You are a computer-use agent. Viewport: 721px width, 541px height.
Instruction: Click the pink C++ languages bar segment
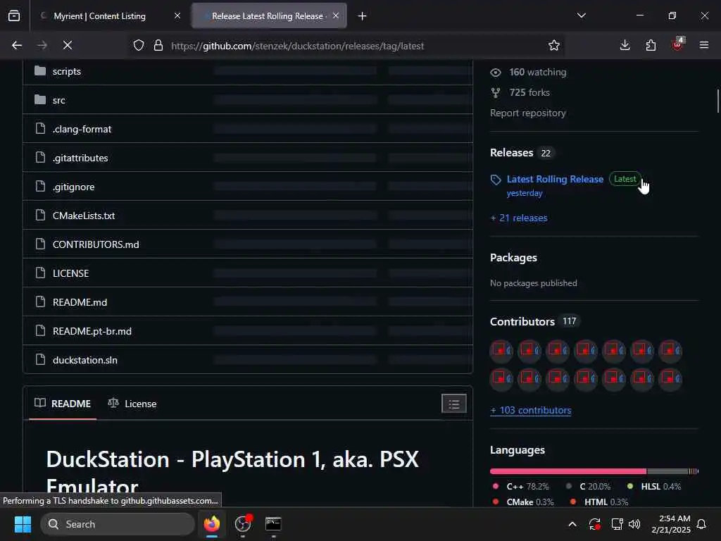(x=568, y=471)
